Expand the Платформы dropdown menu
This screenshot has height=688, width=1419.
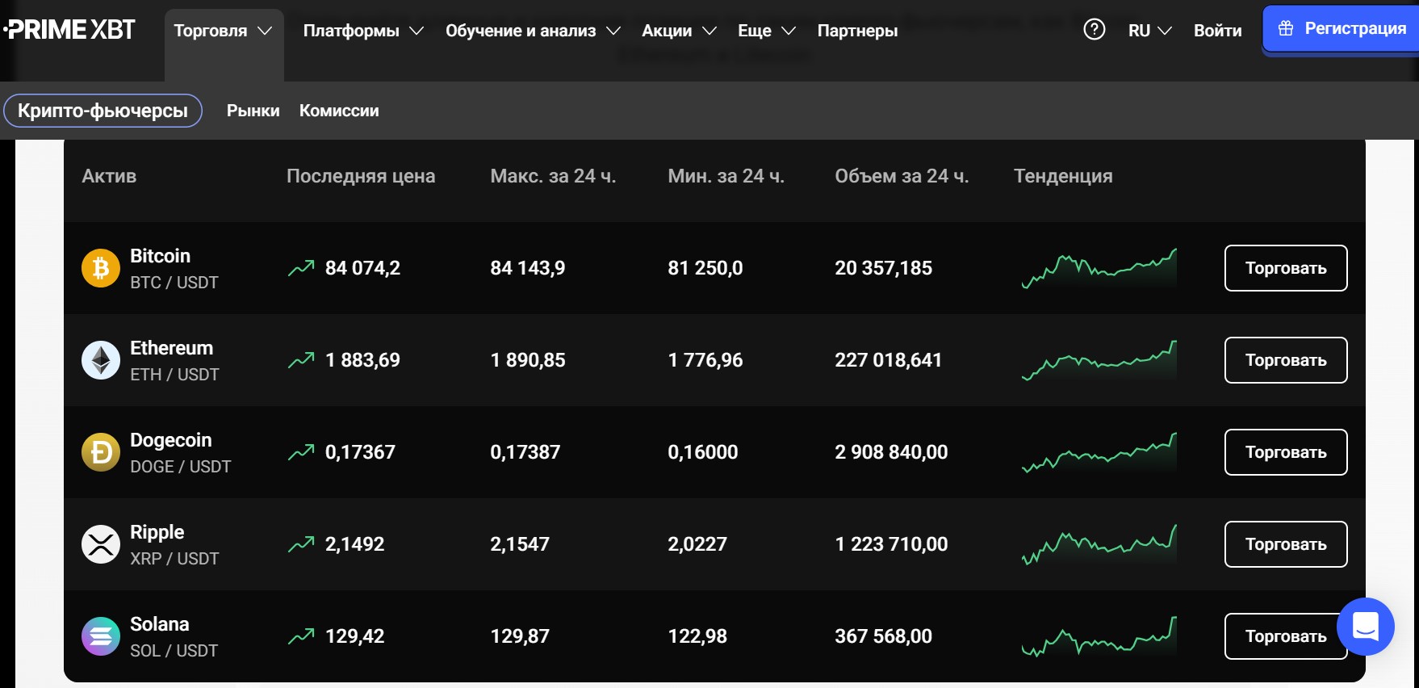(x=362, y=31)
